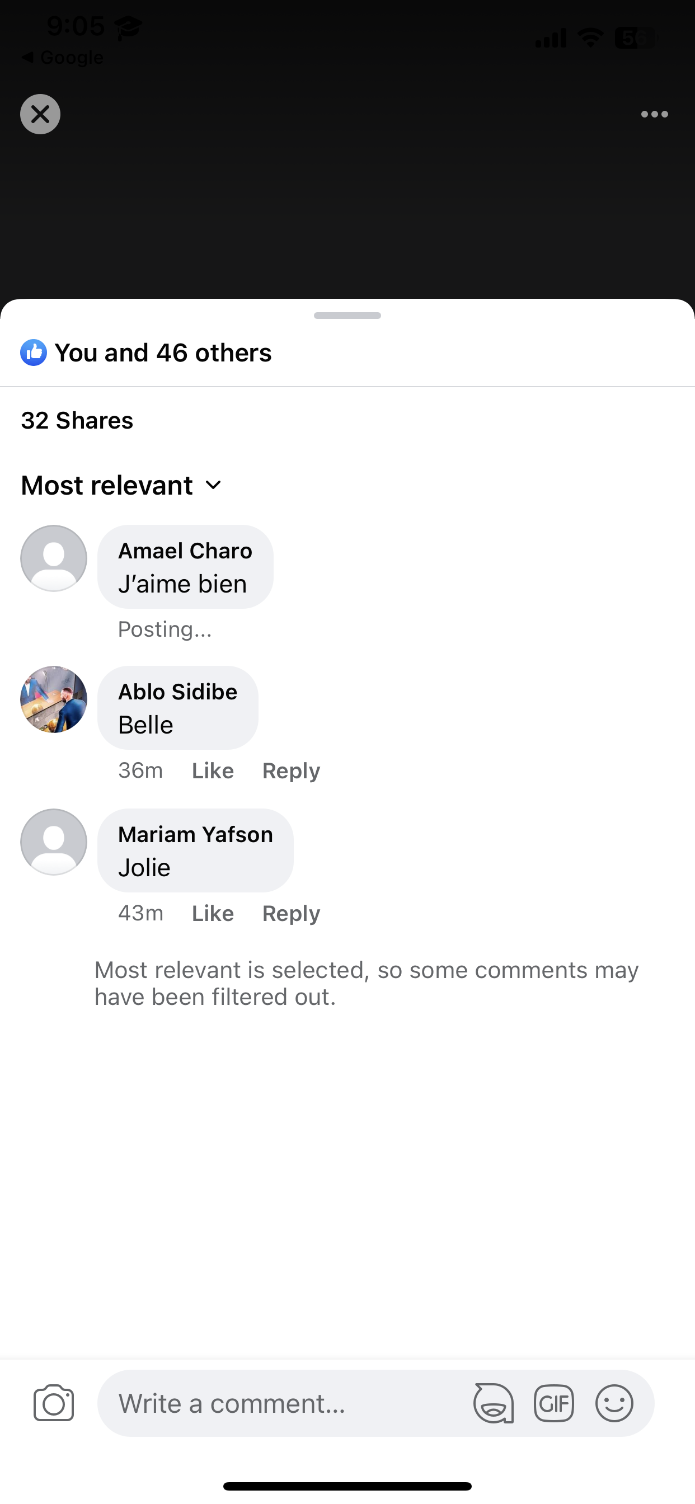The width and height of the screenshot is (695, 1504).
Task: Open the three-dot more options menu
Action: tap(654, 115)
